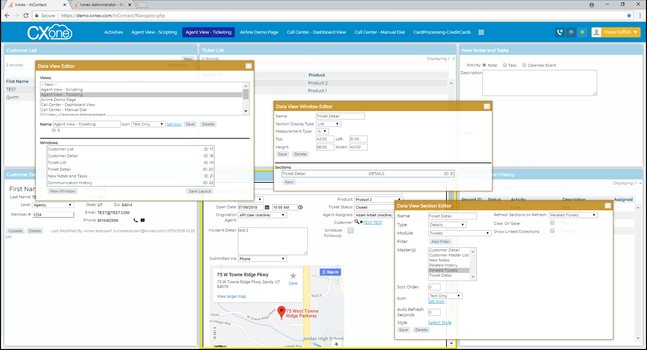Image resolution: width=647 pixels, height=350 pixels.
Task: Select the Calendar Event radio button
Action: tap(524, 65)
